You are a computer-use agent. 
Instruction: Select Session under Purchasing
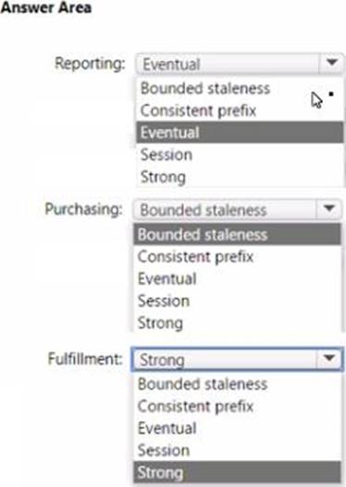[x=237, y=301]
